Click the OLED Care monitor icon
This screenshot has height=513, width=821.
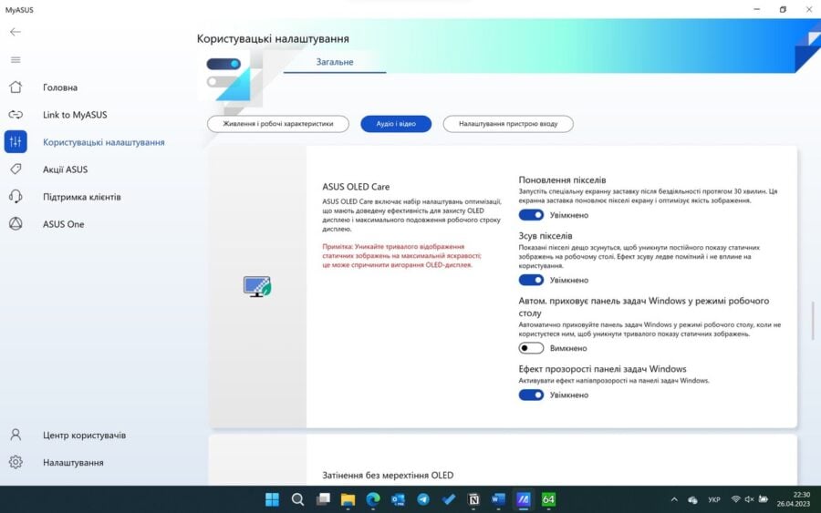(257, 286)
